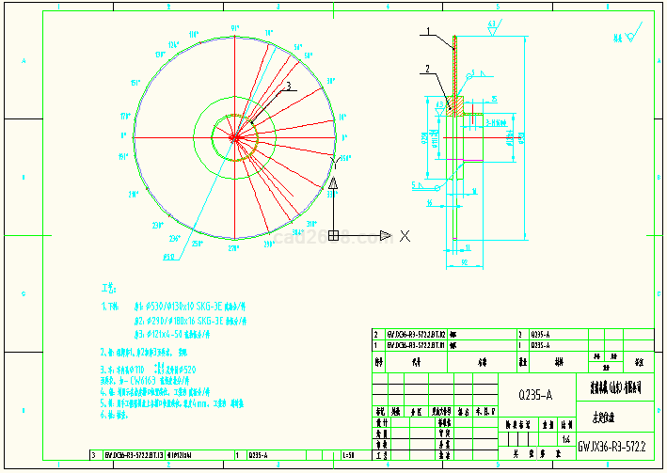Image resolution: width=667 pixels, height=473 pixels.
Task: Click the UCS X-axis arrowhead
Action: click(386, 235)
